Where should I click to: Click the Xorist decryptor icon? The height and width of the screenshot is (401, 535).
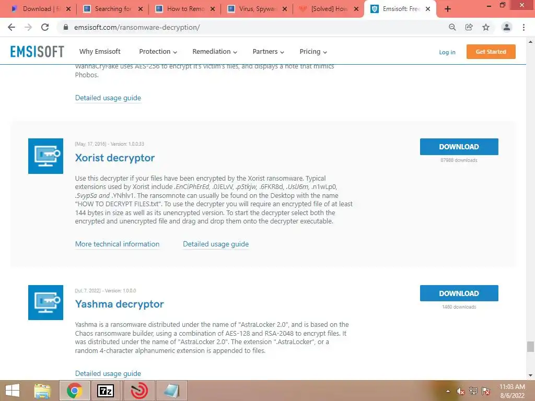click(46, 156)
